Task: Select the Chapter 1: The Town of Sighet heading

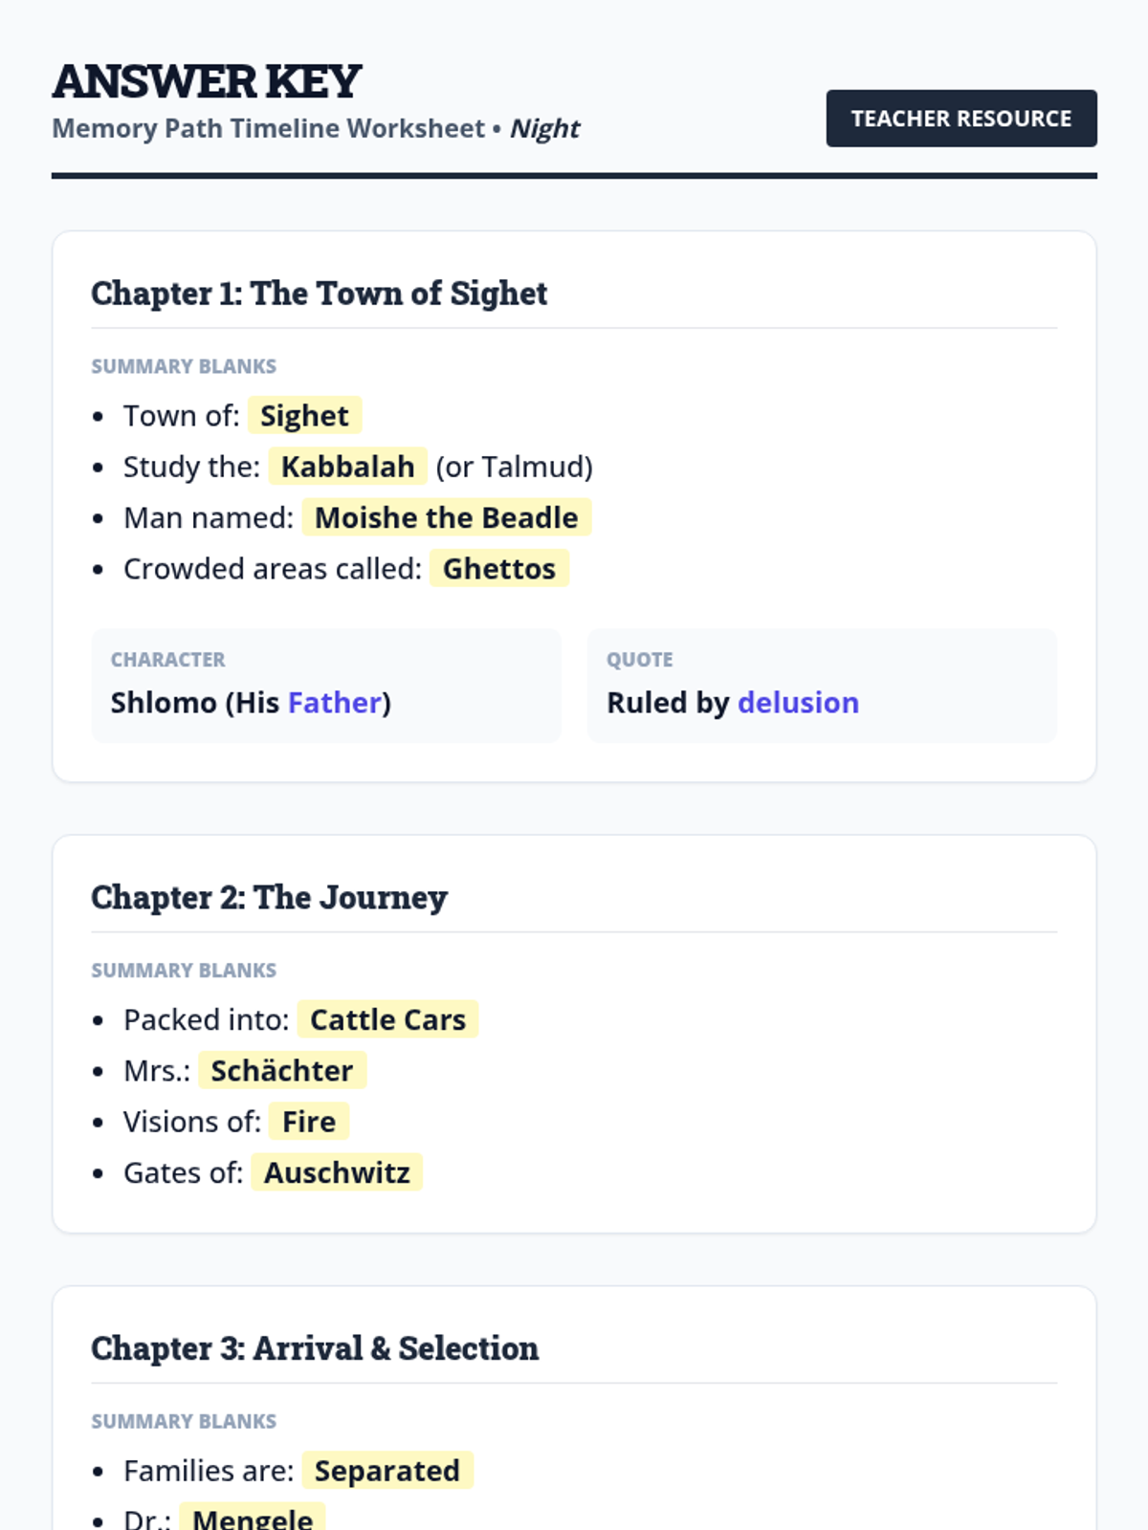Action: [319, 294]
